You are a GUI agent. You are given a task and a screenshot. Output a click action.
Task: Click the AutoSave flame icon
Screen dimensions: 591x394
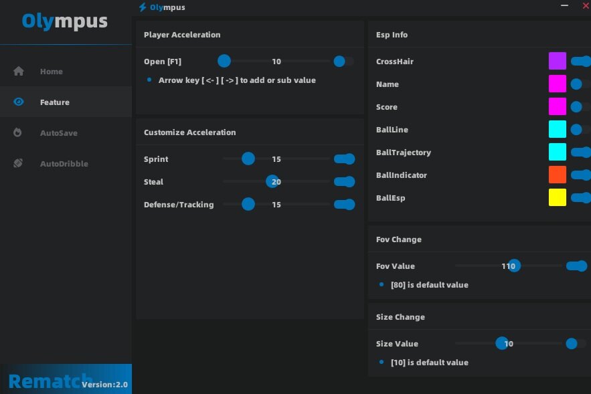[x=17, y=132]
